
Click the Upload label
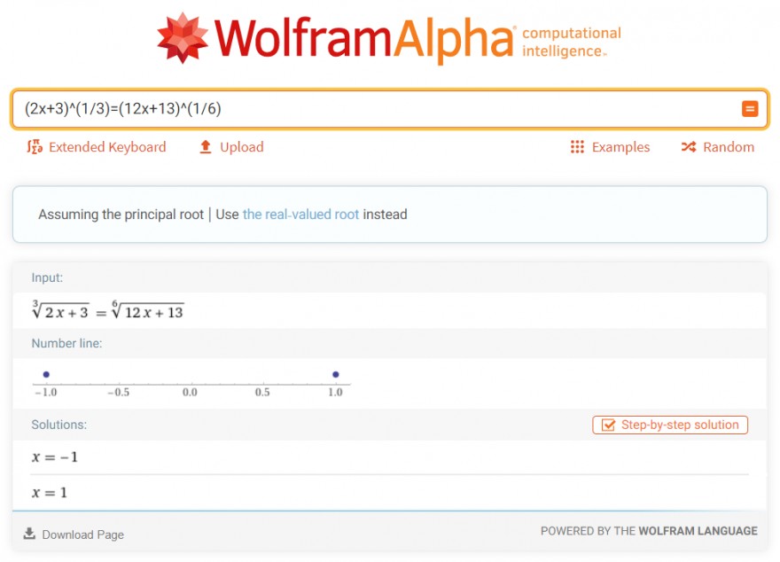pyautogui.click(x=242, y=147)
